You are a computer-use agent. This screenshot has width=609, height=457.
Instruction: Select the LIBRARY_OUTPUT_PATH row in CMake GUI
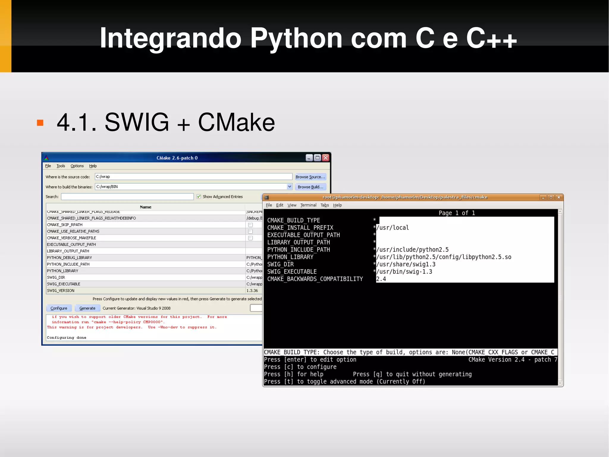[154, 251]
